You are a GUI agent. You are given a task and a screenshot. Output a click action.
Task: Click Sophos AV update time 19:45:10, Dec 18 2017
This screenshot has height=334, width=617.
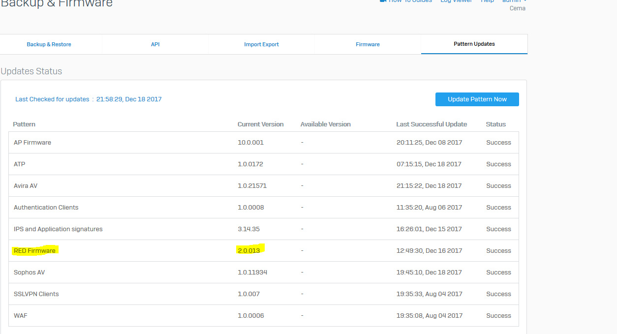[430, 273]
